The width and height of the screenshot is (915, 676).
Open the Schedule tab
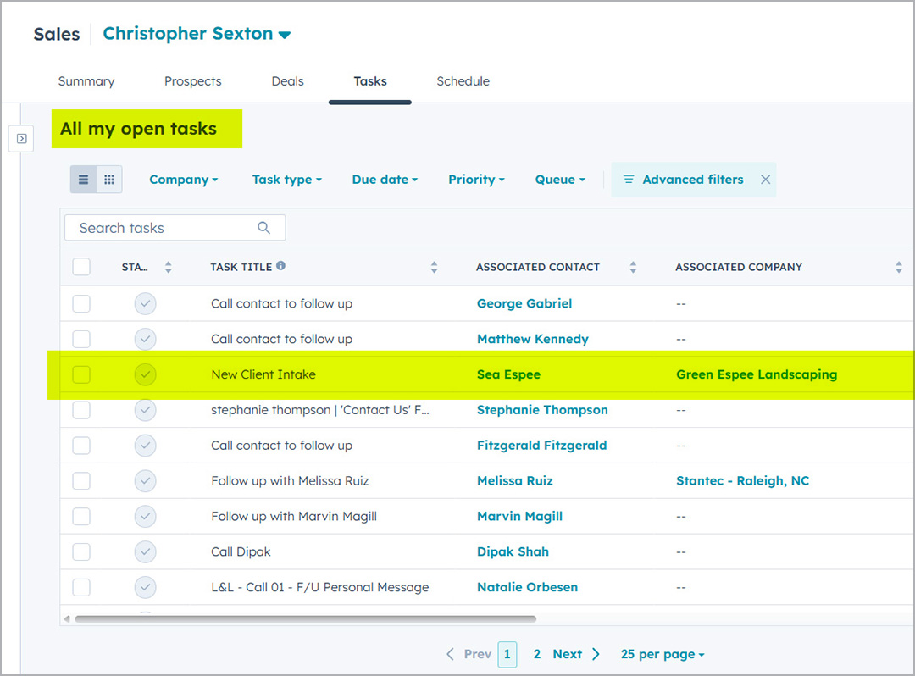coord(463,81)
